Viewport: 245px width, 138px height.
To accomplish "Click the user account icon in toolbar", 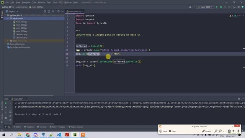I will pos(191,7).
